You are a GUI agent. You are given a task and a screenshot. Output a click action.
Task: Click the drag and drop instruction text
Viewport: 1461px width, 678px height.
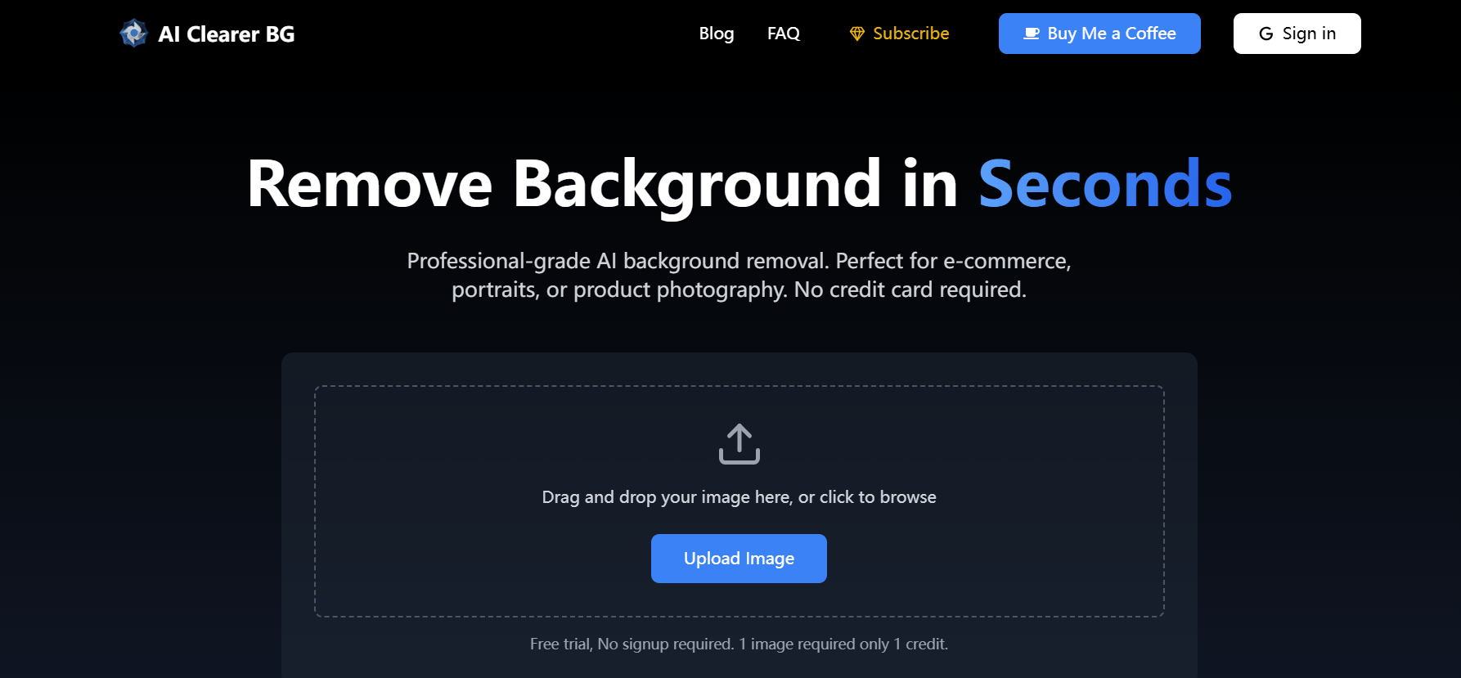point(739,497)
